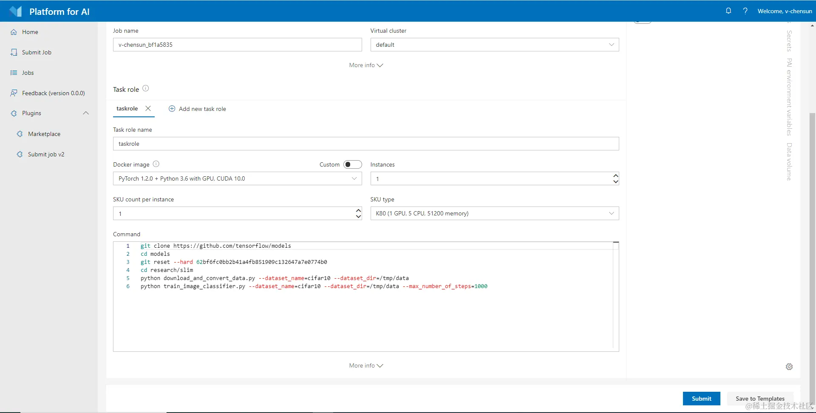Increase SKU count per instance

[x=358, y=210]
